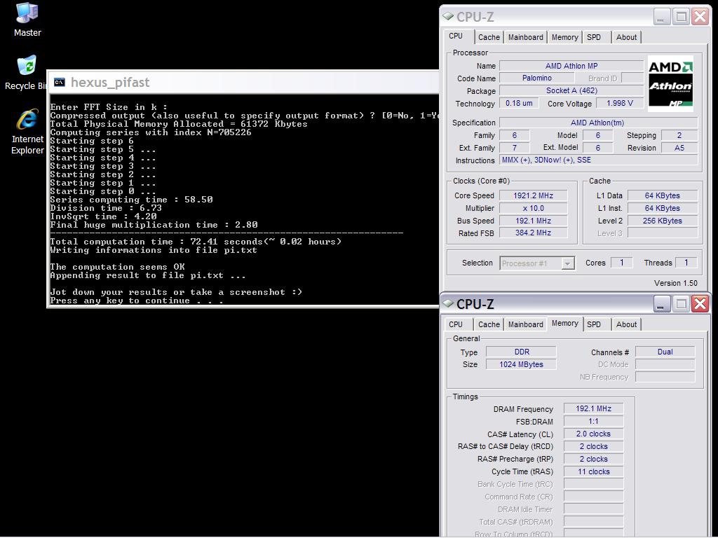718x538 pixels.
Task: Click memory Type value DDR
Action: point(521,352)
